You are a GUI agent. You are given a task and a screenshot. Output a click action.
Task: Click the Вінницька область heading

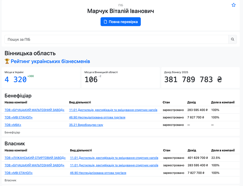click(x=30, y=53)
